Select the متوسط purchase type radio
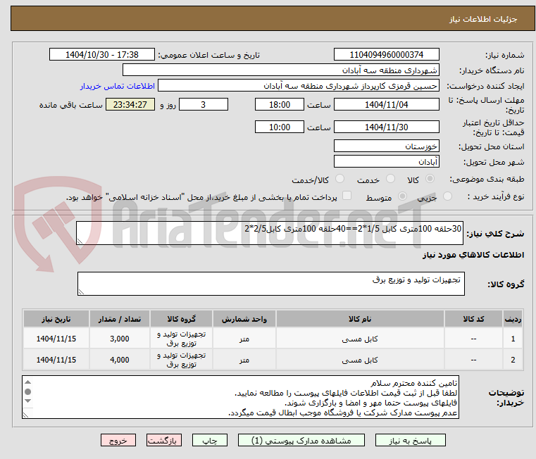The height and width of the screenshot is (459, 536). (402, 196)
